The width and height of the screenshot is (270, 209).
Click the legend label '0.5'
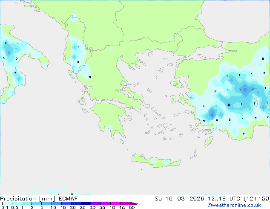(15, 207)
